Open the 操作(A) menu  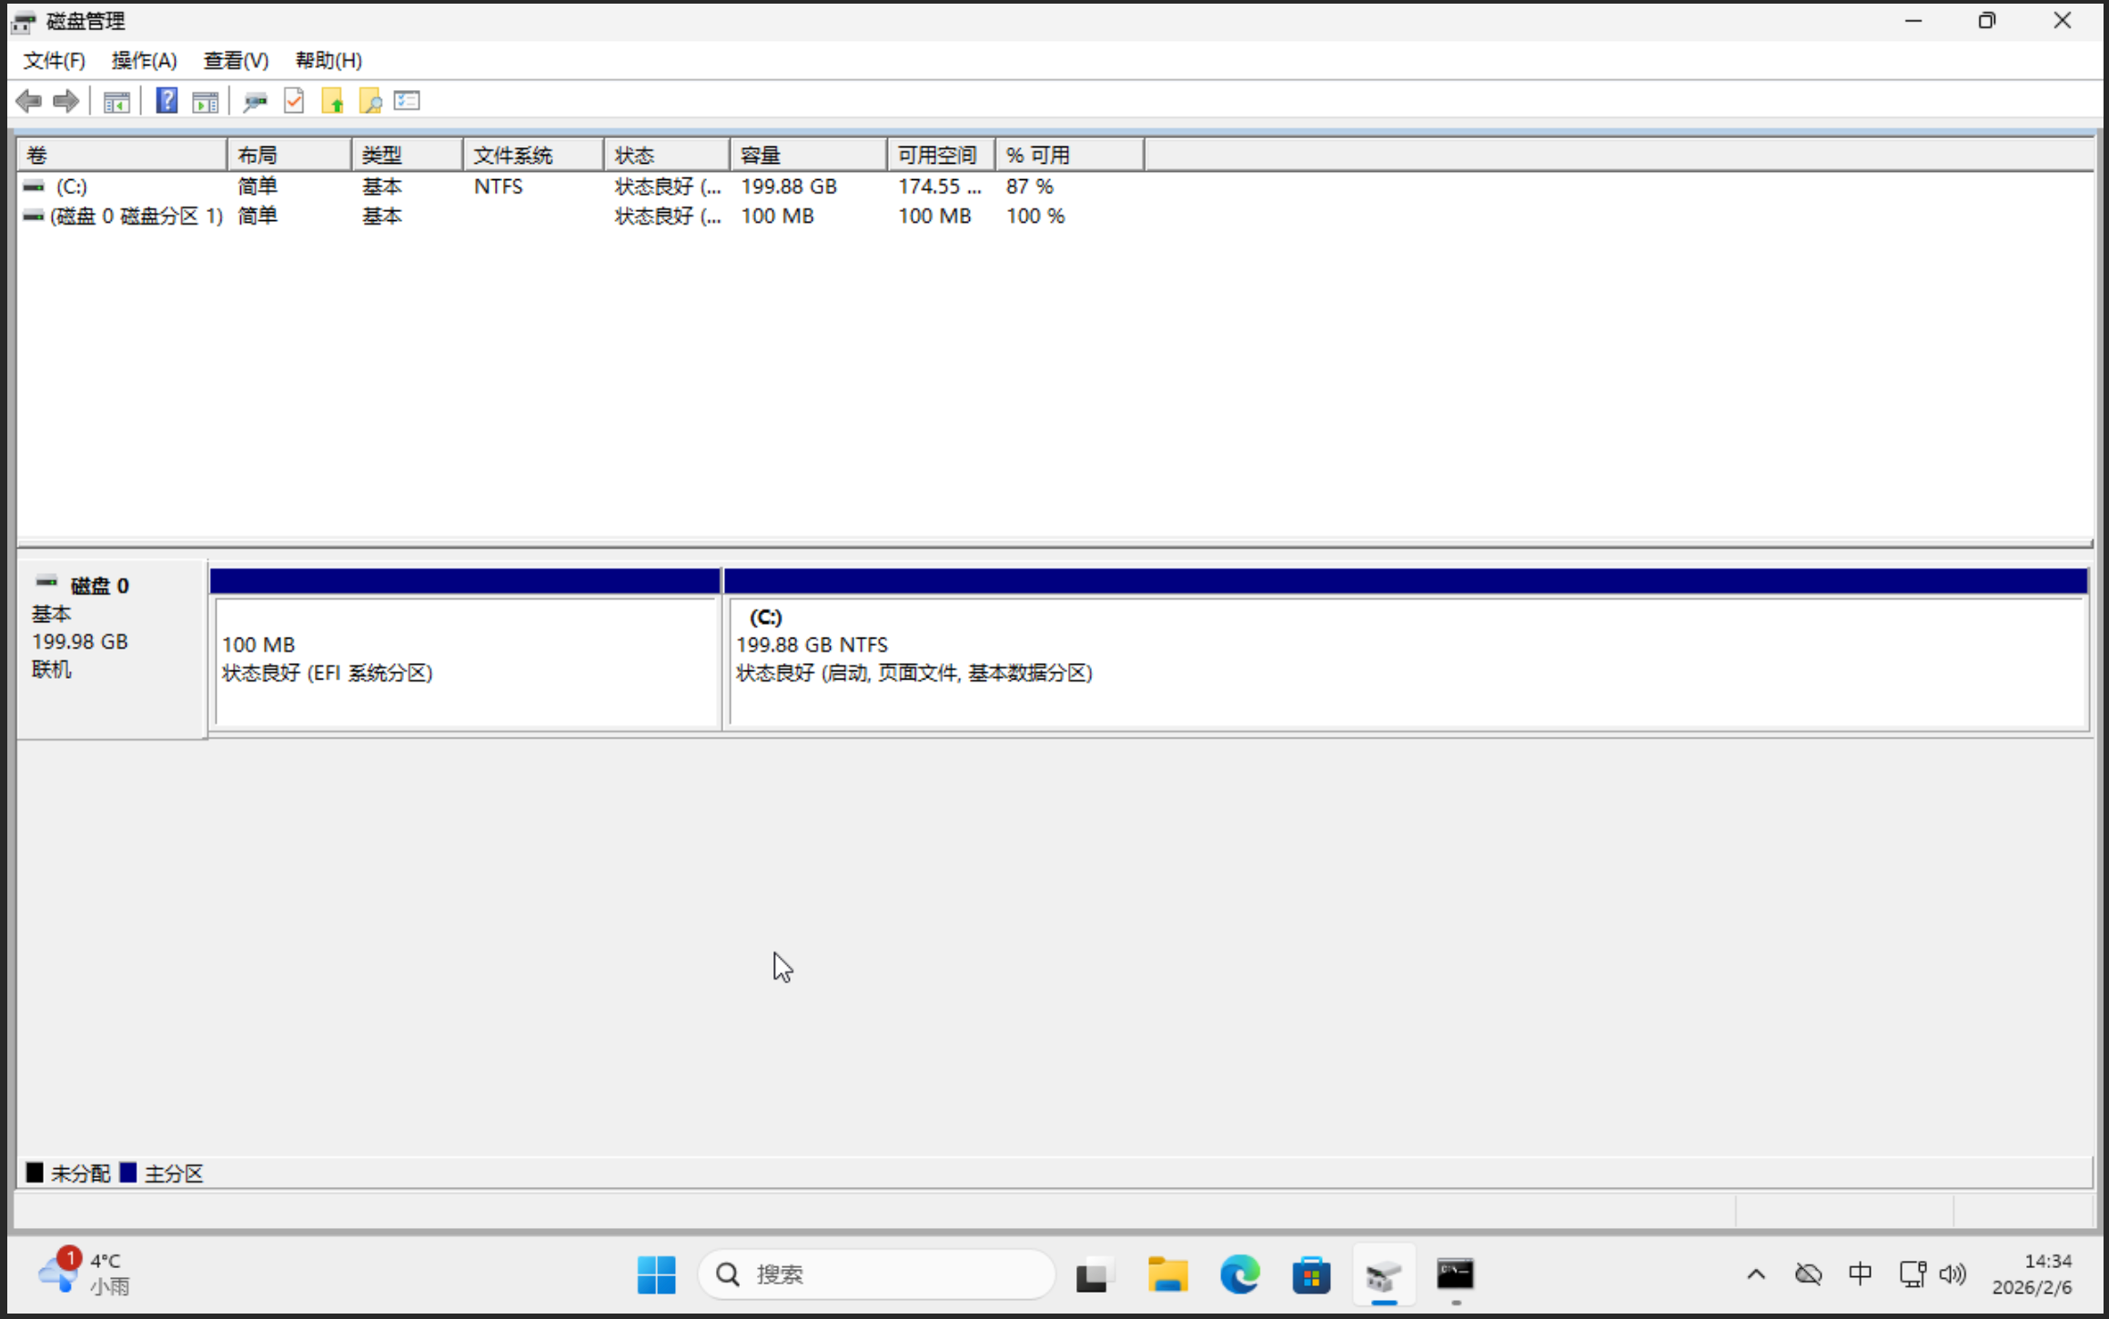click(144, 61)
